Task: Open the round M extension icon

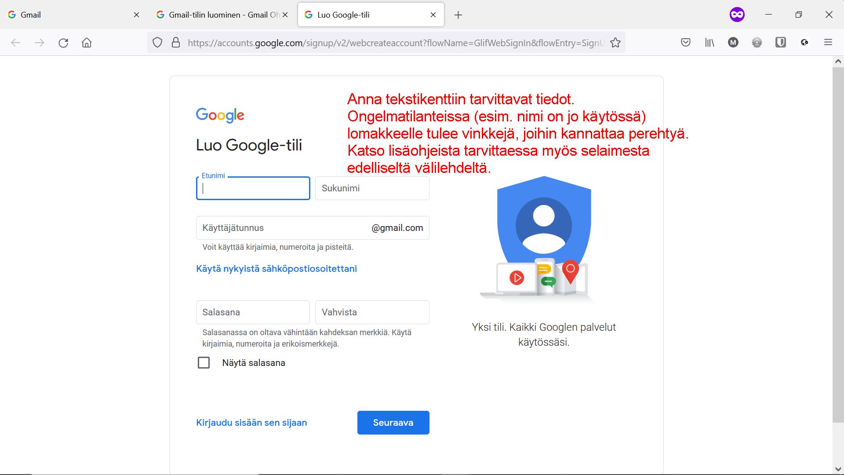Action: pyautogui.click(x=733, y=43)
